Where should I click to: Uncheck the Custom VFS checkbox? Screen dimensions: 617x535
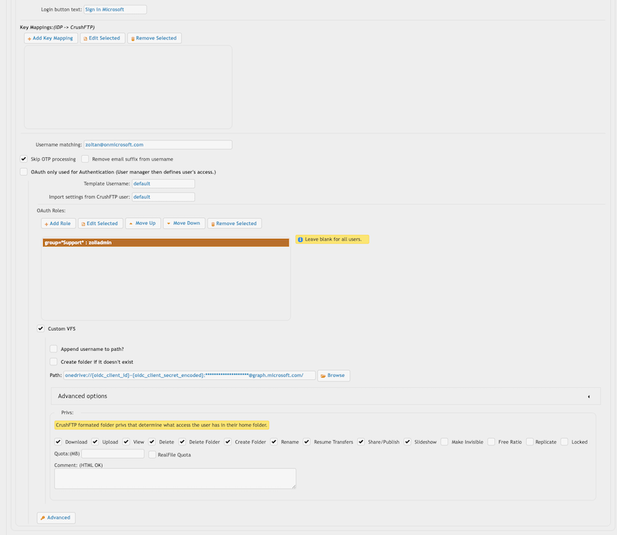point(41,328)
